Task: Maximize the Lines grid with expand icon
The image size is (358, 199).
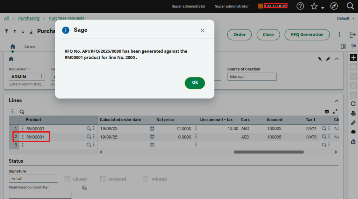Action: tap(335, 112)
